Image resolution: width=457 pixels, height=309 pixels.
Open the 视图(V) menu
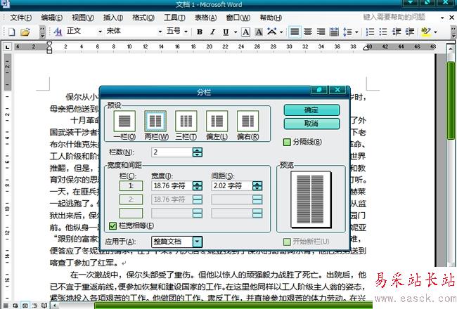[x=83, y=18]
